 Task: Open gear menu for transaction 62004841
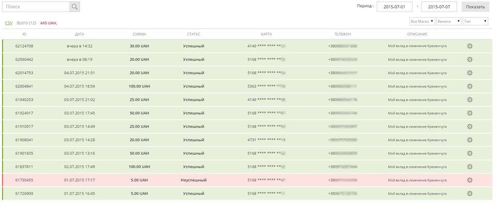click(470, 86)
